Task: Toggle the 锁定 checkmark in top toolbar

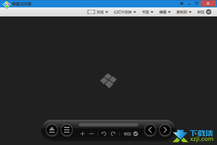Action: pyautogui.click(x=209, y=12)
